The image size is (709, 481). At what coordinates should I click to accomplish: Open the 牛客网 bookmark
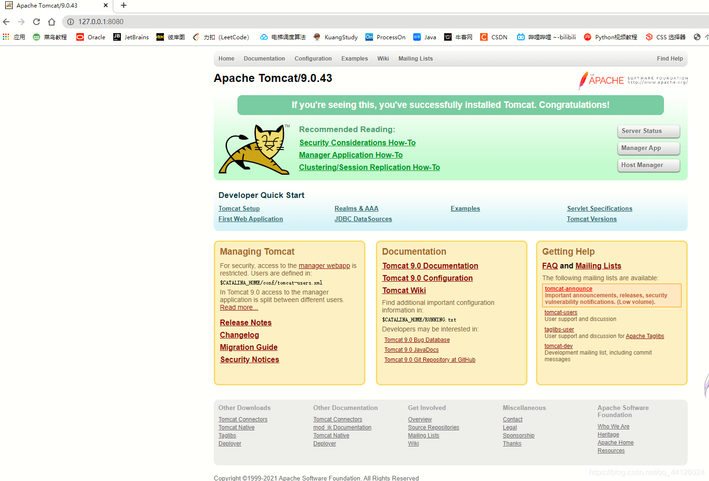click(x=458, y=37)
